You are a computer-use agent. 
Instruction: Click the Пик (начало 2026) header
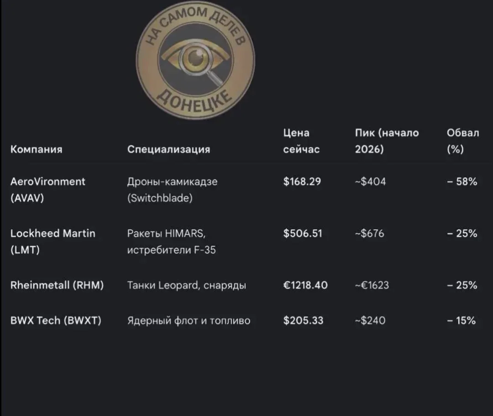pos(387,141)
